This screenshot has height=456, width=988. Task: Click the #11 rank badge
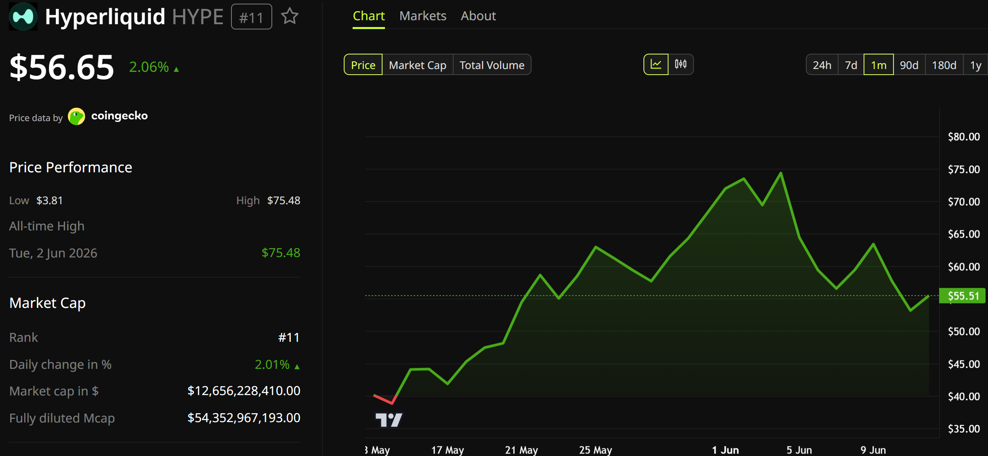251,17
